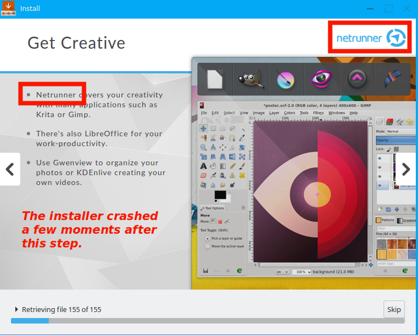Open the Filters menu in GIMP

(x=318, y=113)
